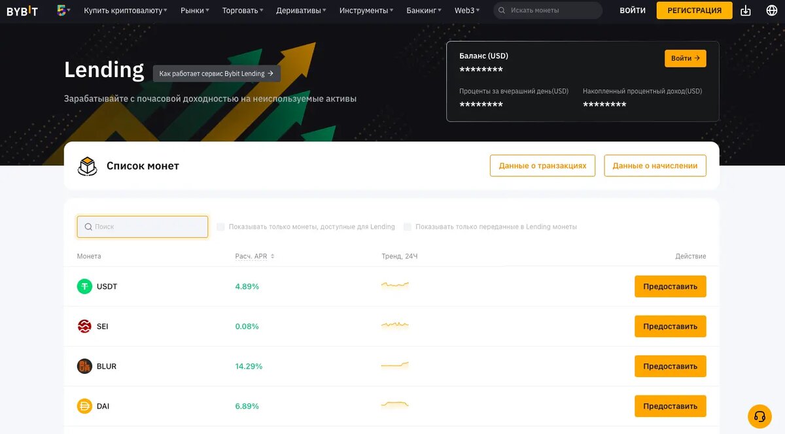Click the 'Действие' column header
The width and height of the screenshot is (785, 434).
[691, 256]
